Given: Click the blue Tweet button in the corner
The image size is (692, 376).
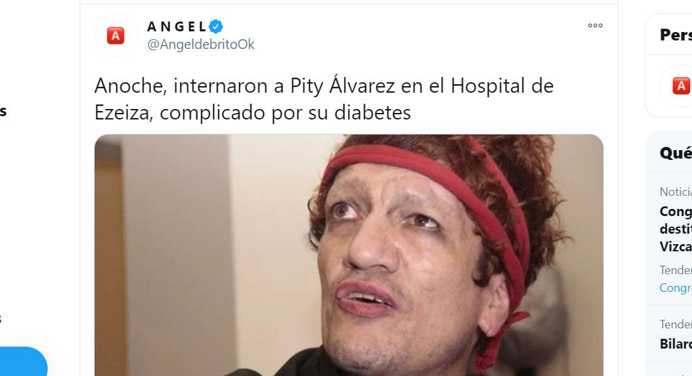Looking at the screenshot, I should [22, 362].
